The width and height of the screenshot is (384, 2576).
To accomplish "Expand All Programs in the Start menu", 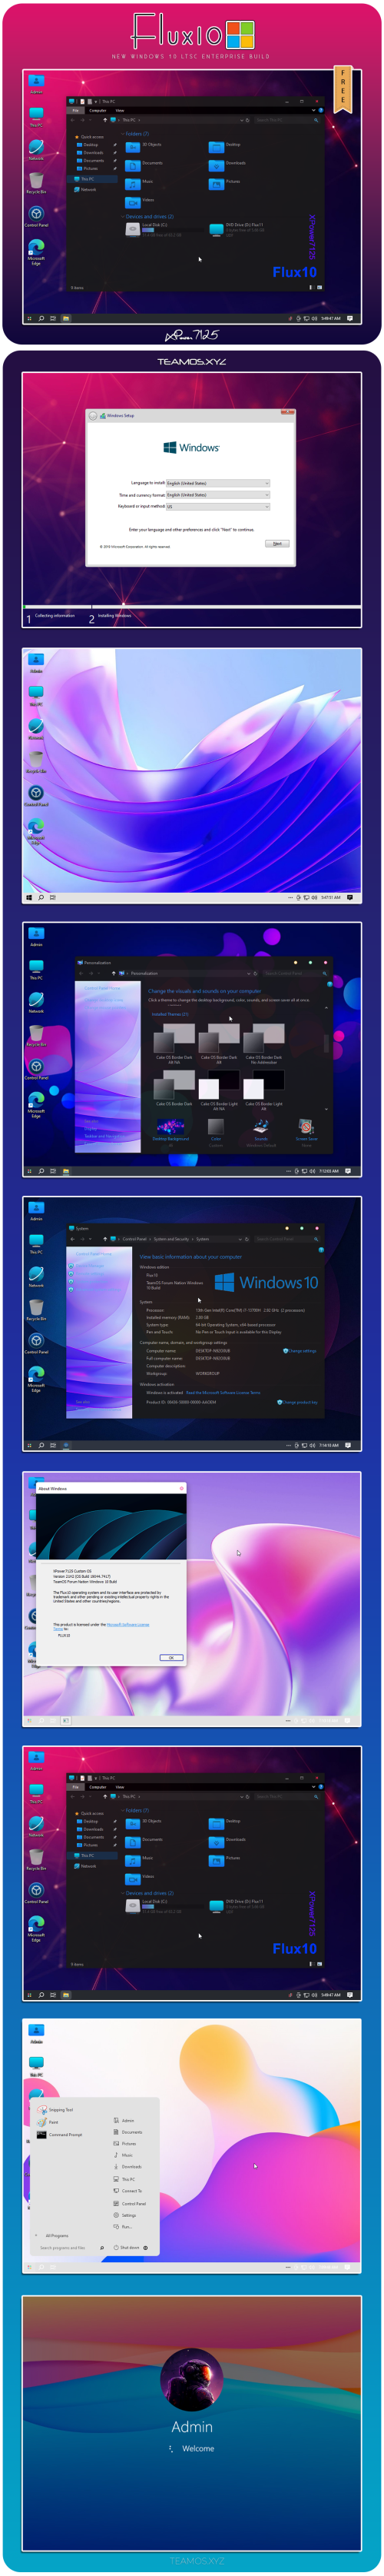I will [55, 2236].
